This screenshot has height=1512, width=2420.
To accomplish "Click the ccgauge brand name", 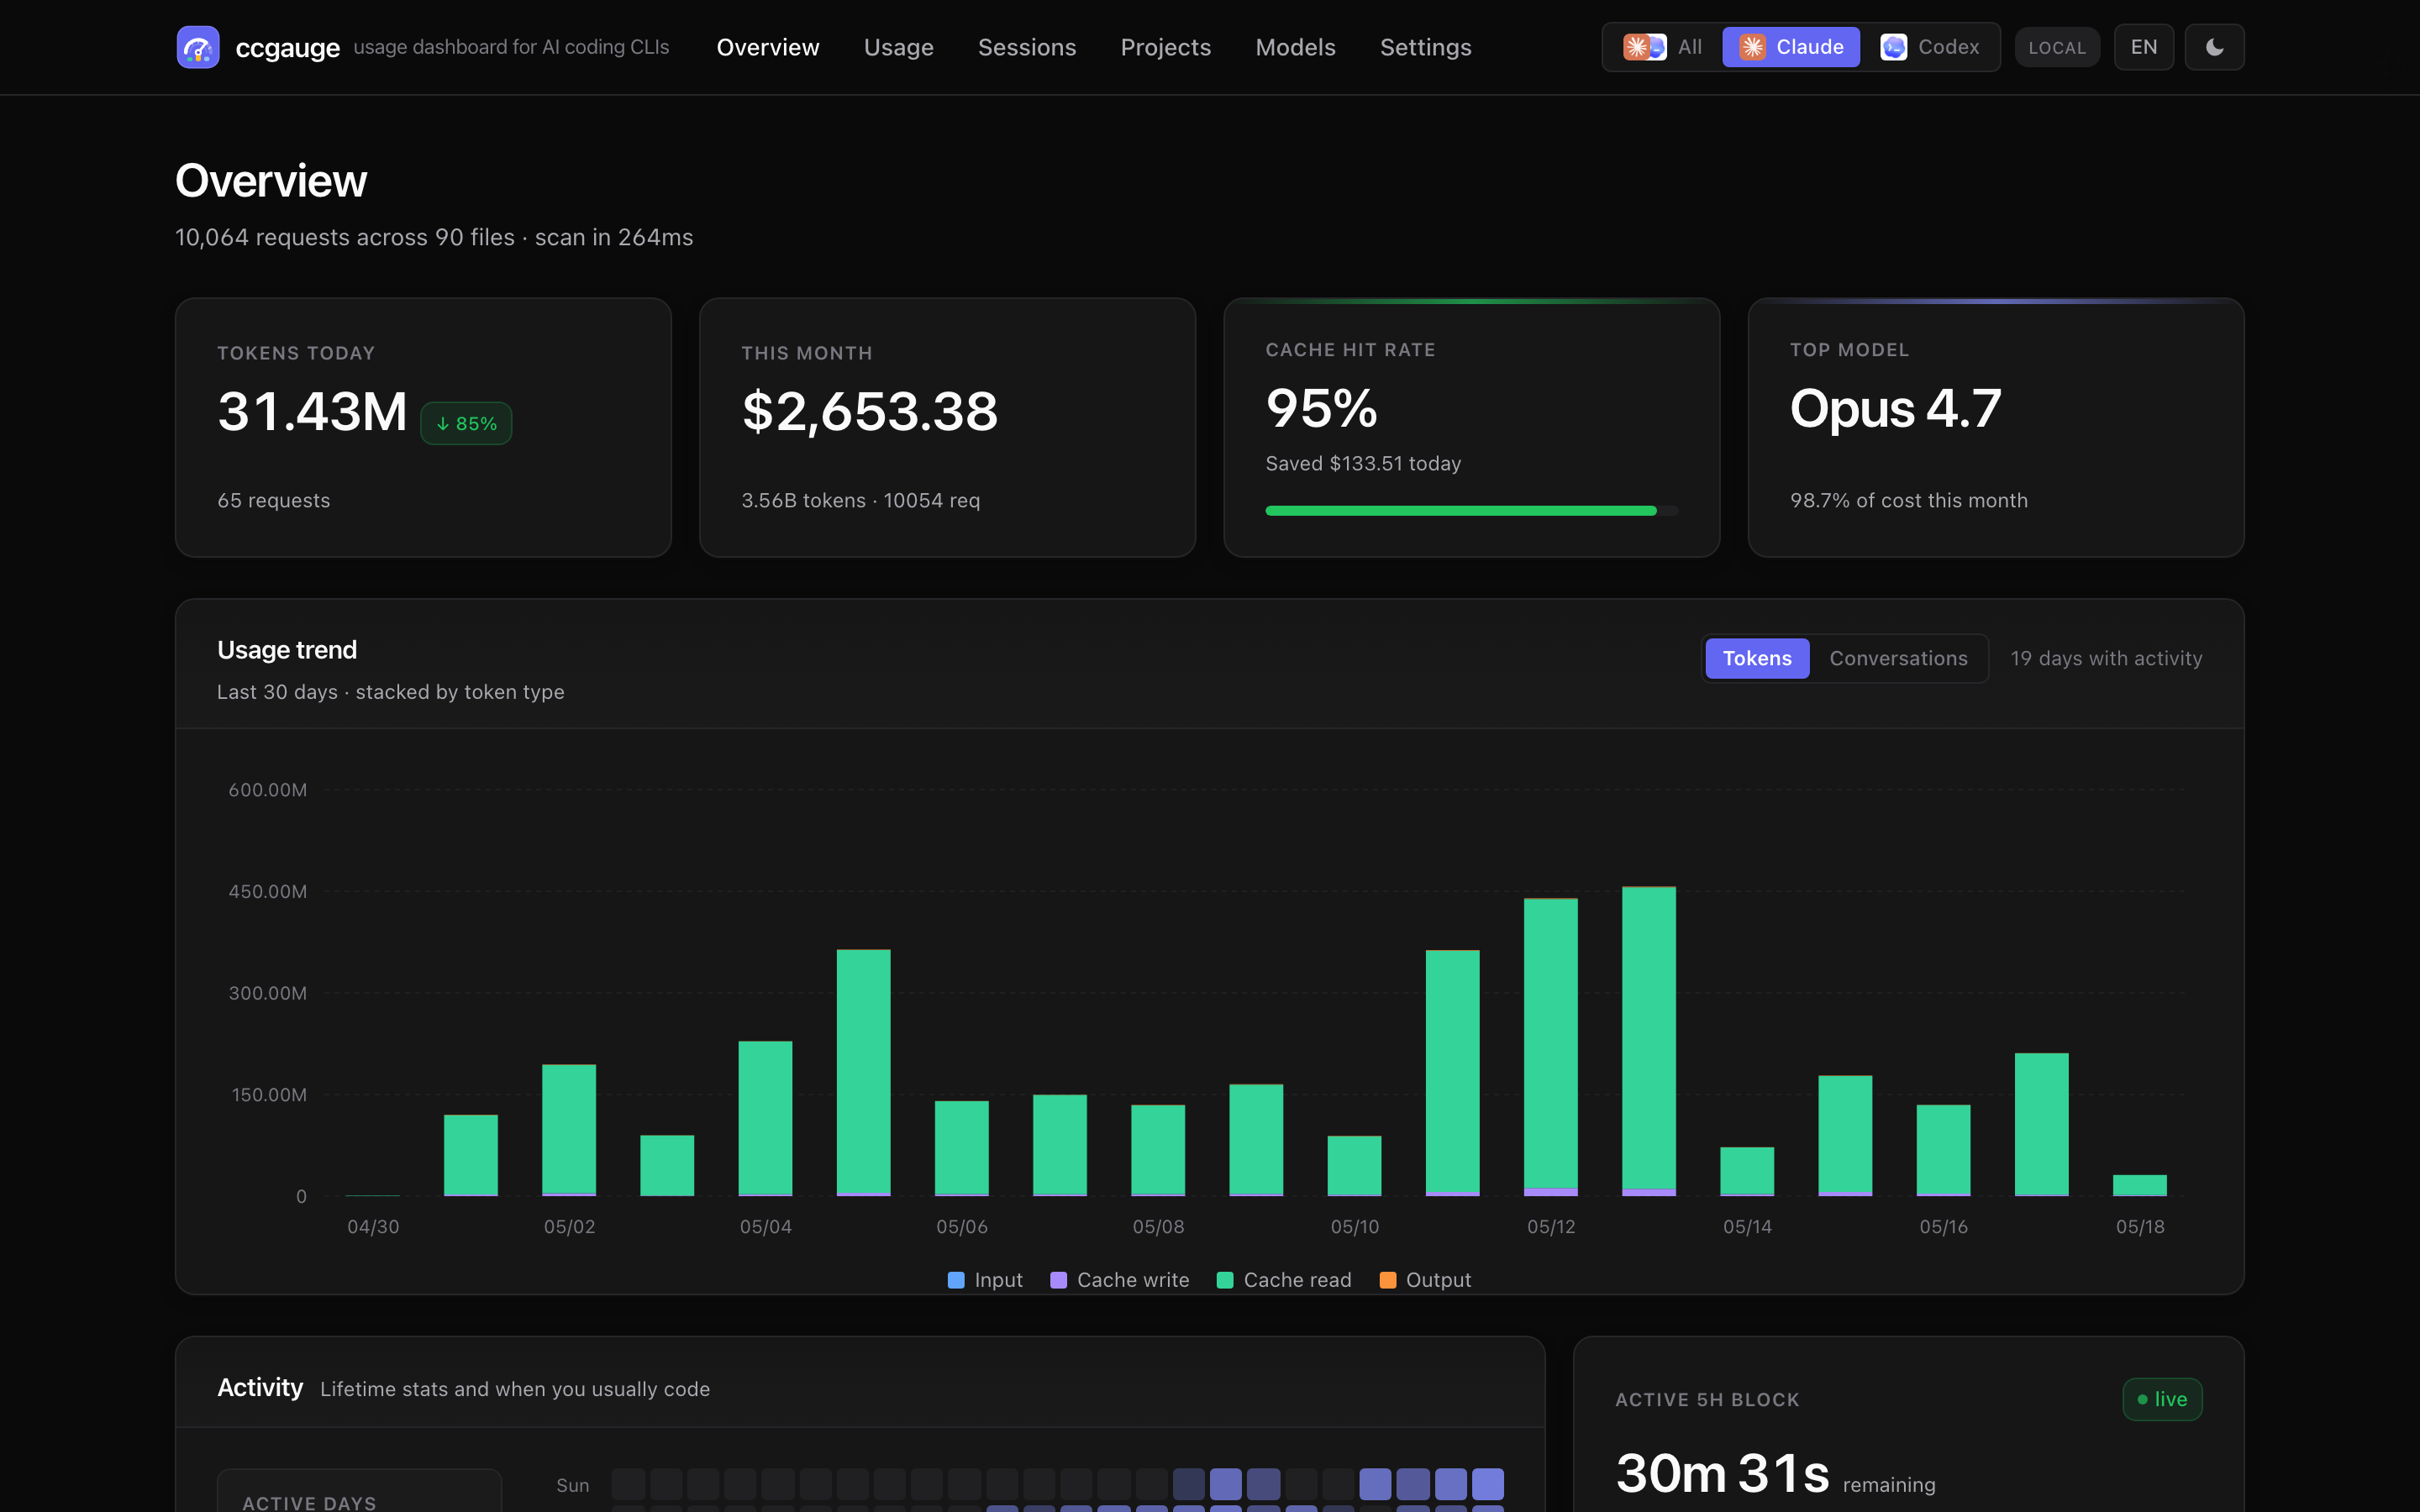I will tap(287, 48).
